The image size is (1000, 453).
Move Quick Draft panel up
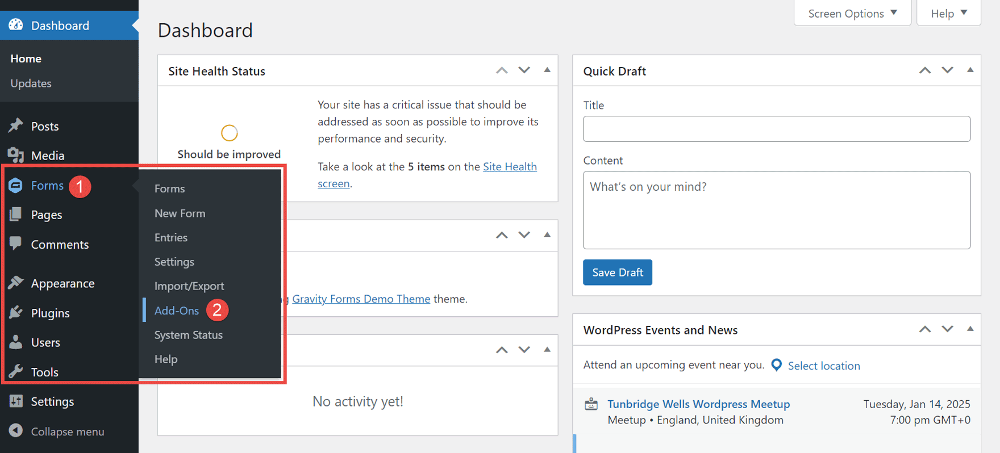pos(925,70)
